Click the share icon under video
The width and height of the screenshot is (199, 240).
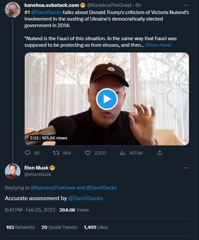[160, 153]
